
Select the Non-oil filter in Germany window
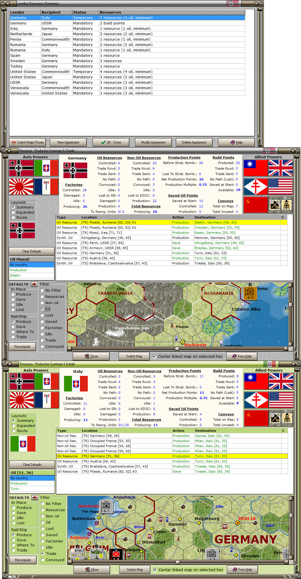point(49,303)
